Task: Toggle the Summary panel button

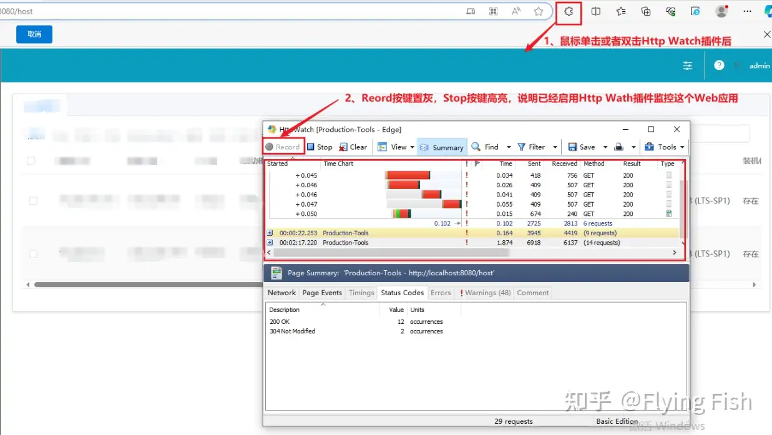Action: [442, 147]
